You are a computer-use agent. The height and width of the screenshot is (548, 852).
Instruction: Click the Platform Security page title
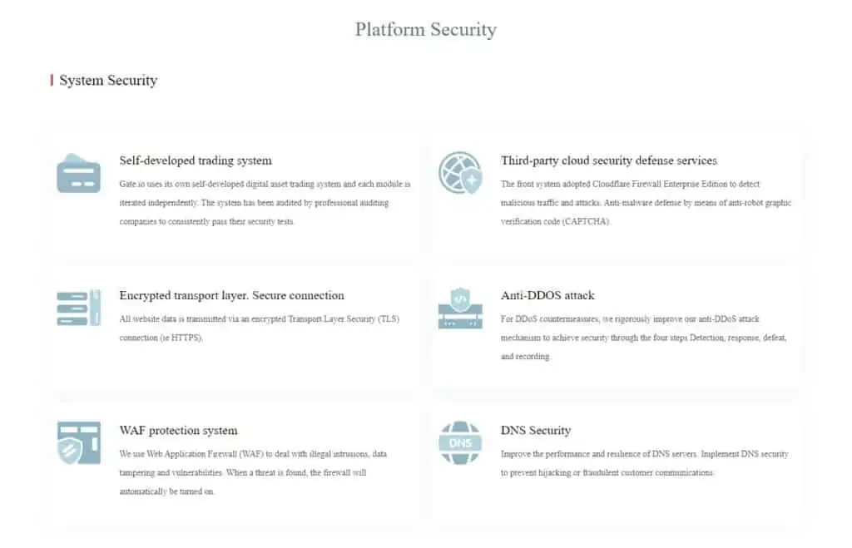pos(426,29)
